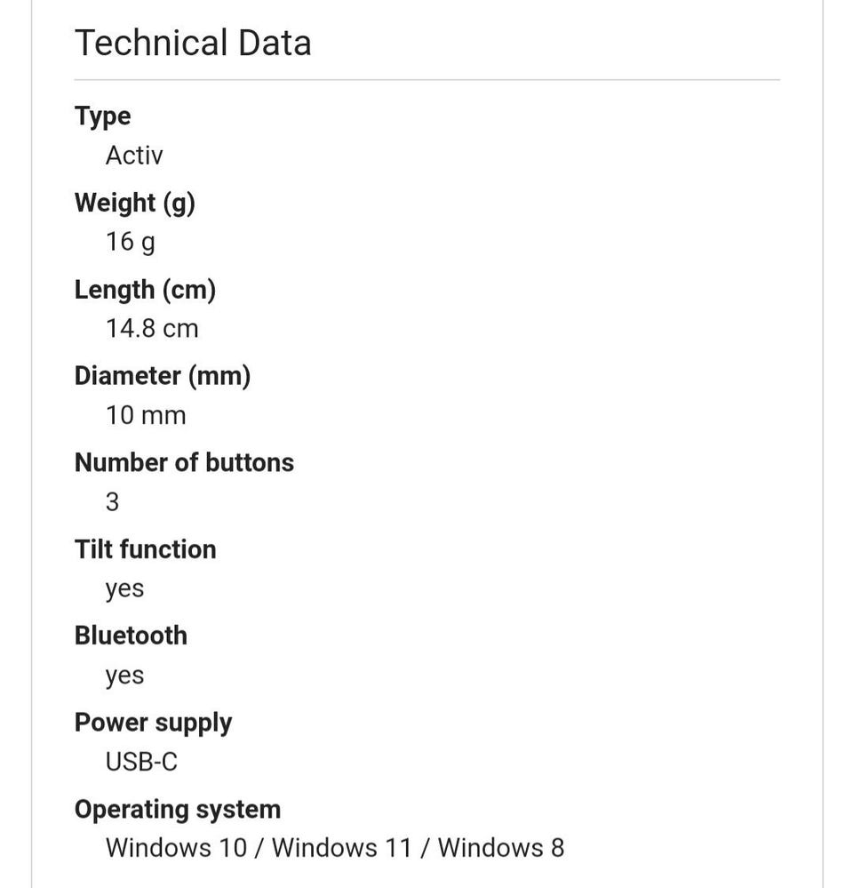Click the Power supply label
Screen dimensions: 853x888
tap(153, 723)
